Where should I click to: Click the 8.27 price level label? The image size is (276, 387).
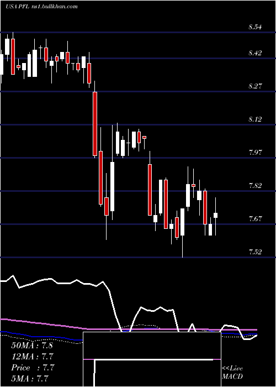click(x=255, y=86)
